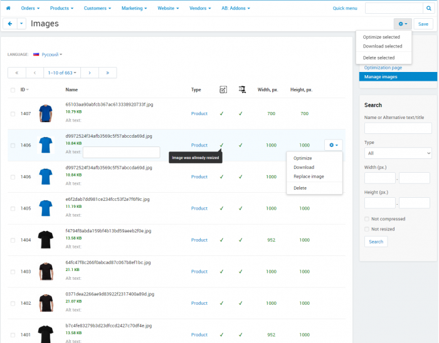The height and width of the screenshot is (343, 439).
Task: Select the Manage images tab
Action: (398, 77)
